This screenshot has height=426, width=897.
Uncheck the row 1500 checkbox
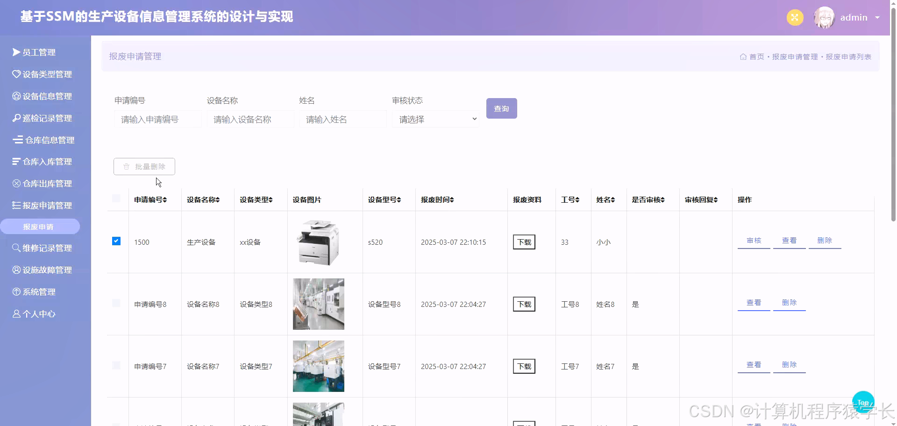point(116,241)
